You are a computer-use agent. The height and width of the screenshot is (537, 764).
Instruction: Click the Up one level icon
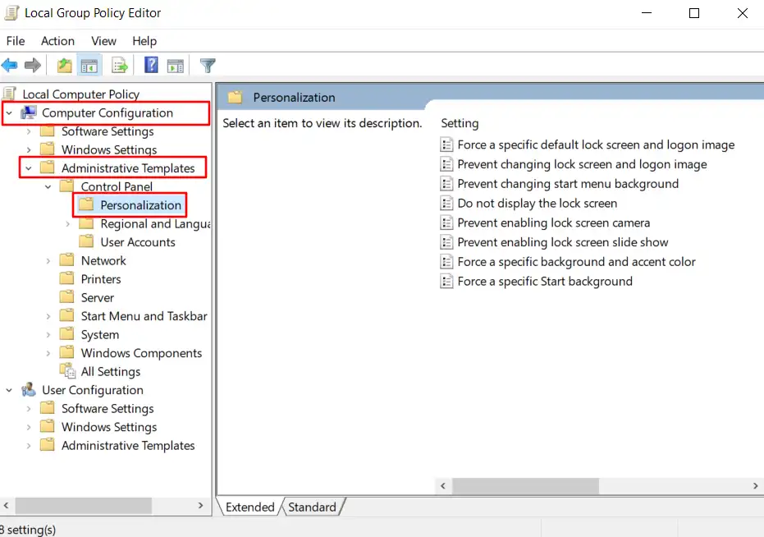[x=63, y=65]
